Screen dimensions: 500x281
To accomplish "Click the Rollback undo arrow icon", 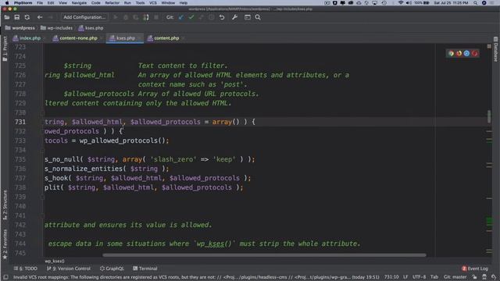I will click(222, 17).
